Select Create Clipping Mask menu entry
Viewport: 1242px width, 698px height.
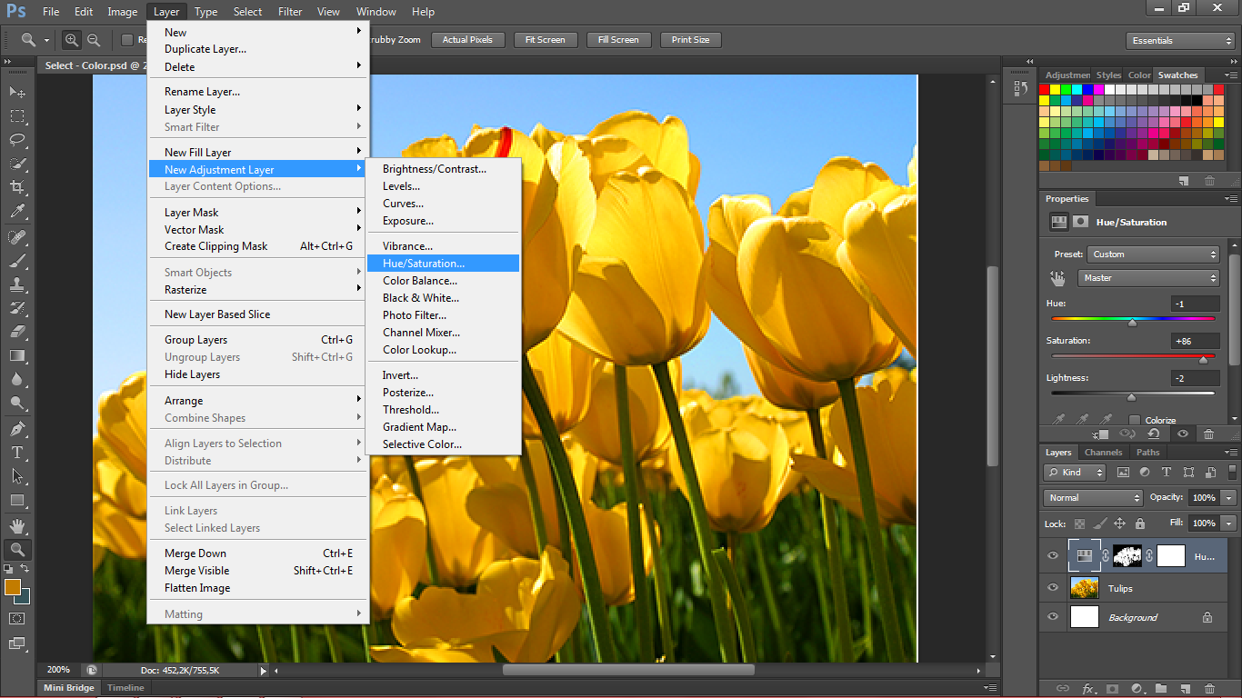[259, 246]
